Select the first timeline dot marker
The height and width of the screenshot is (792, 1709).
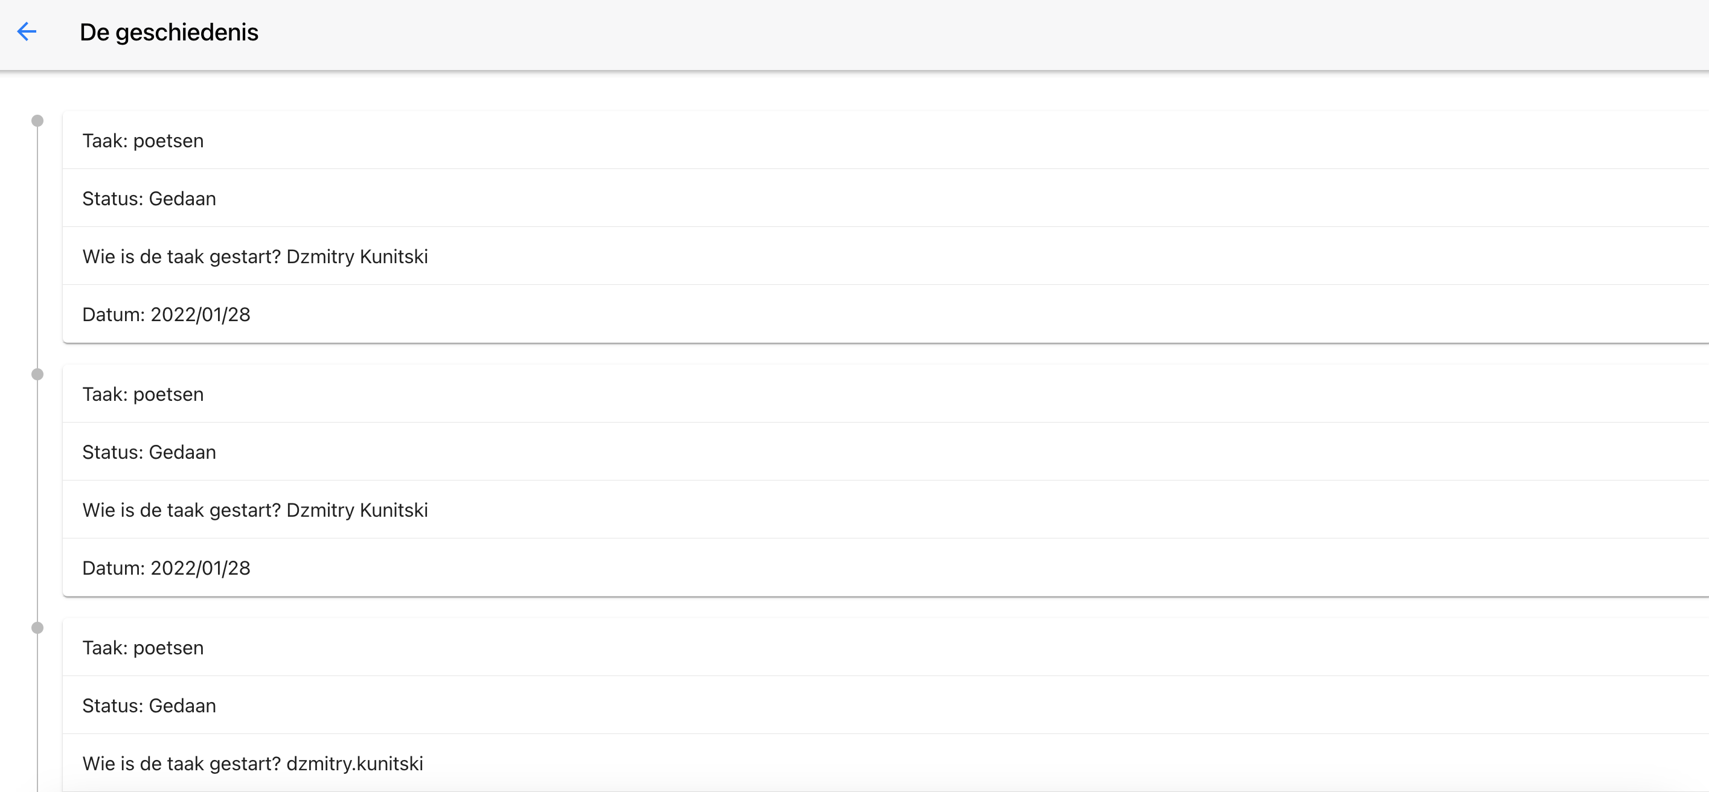coord(38,121)
